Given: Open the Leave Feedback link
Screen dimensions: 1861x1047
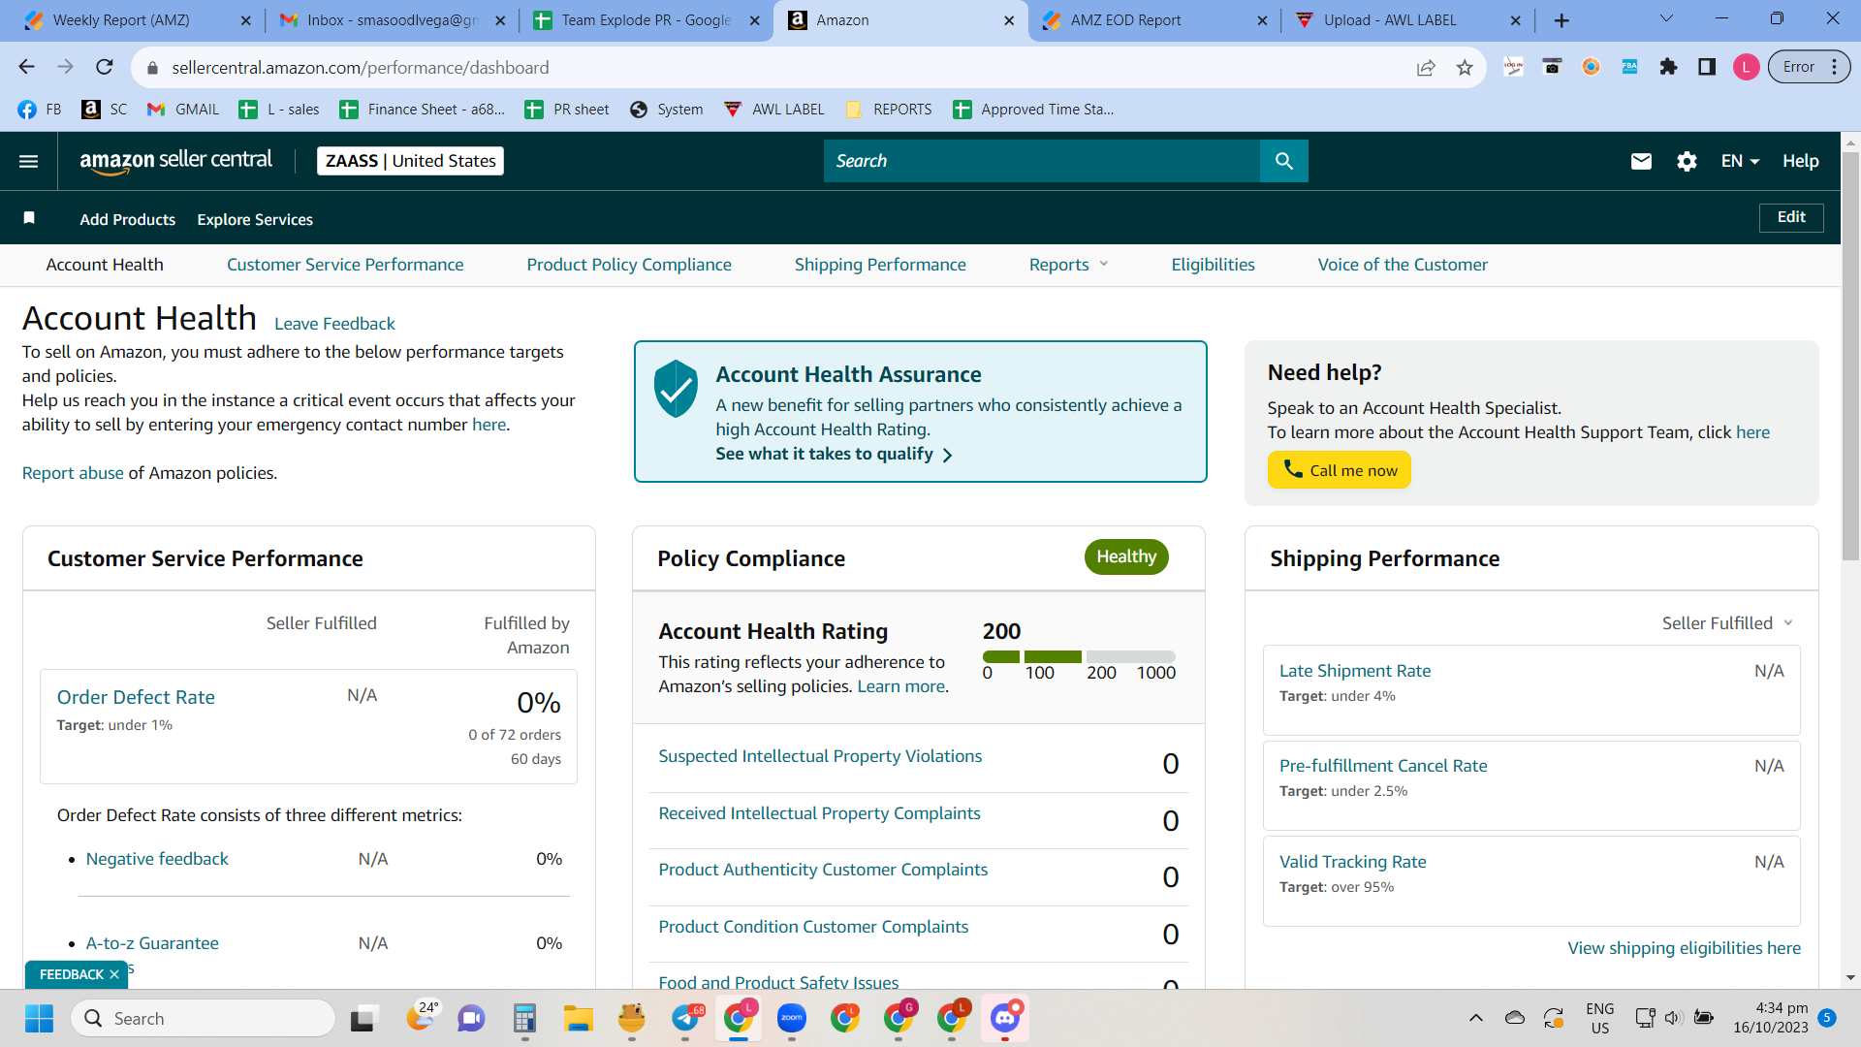Looking at the screenshot, I should coord(334,324).
